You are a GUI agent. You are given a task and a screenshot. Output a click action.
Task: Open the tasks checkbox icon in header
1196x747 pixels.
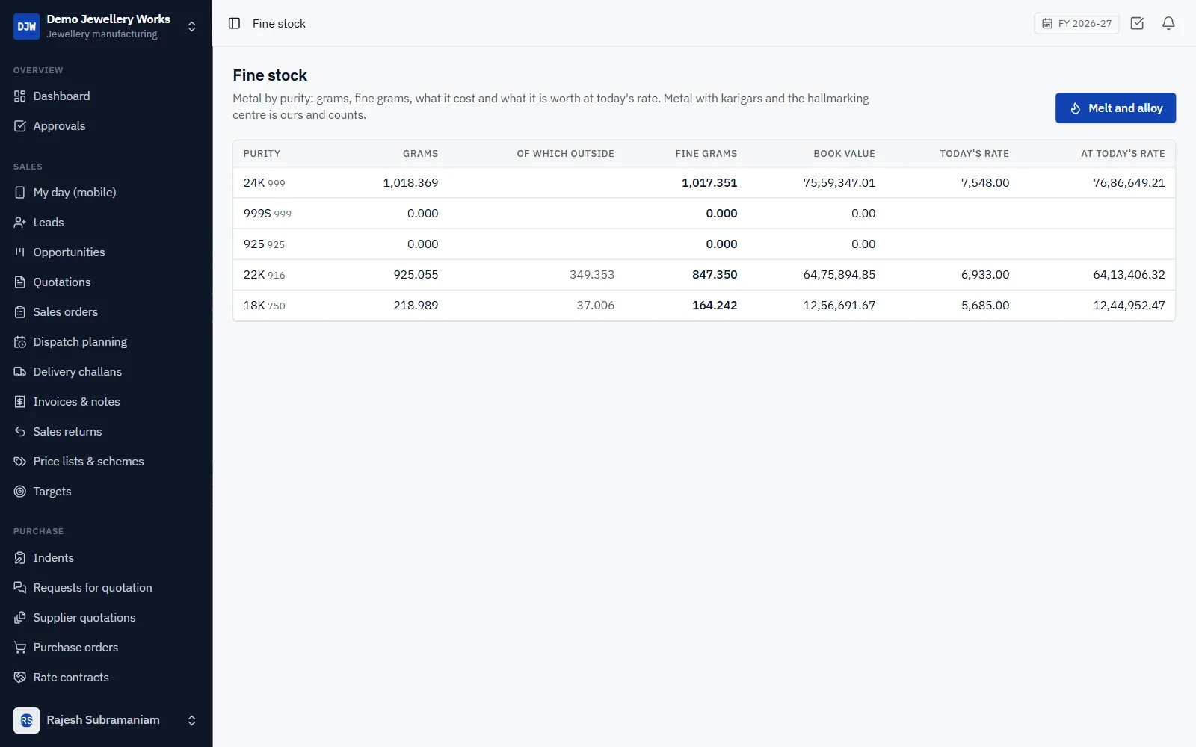click(1137, 23)
